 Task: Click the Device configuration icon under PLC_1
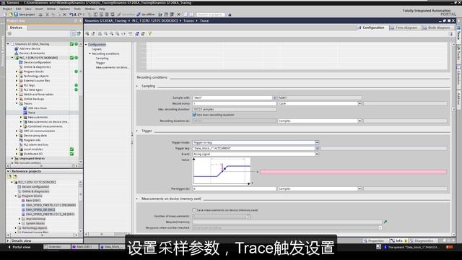[21, 62]
